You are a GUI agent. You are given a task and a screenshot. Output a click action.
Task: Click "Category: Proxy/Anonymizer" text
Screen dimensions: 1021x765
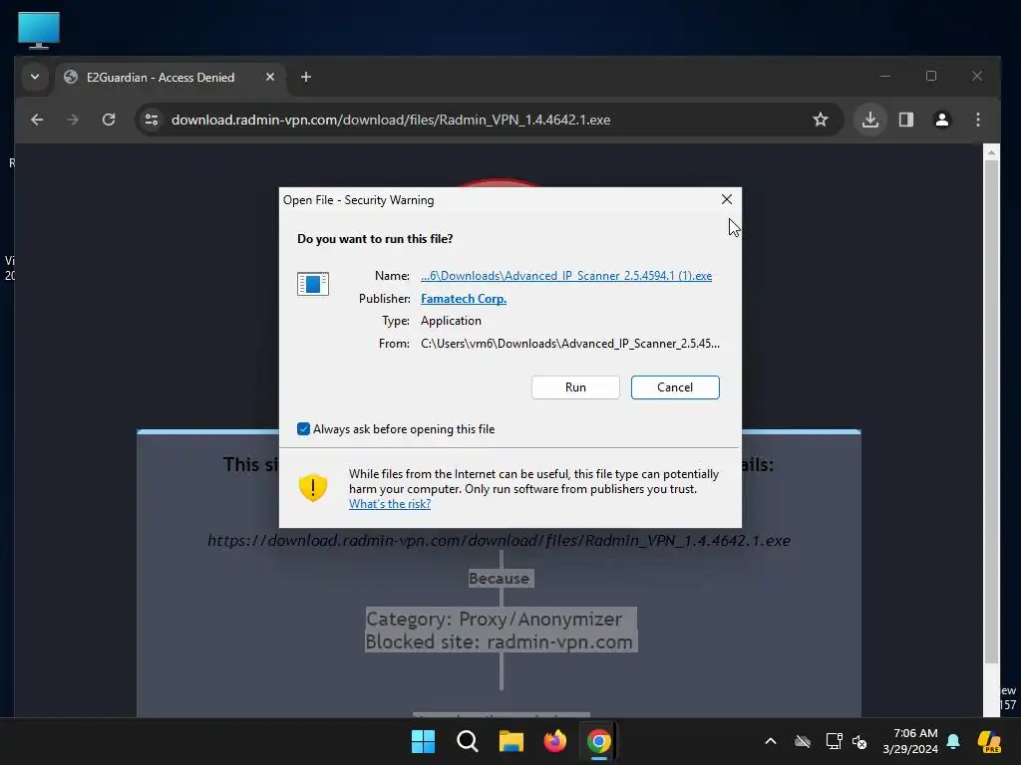click(494, 619)
